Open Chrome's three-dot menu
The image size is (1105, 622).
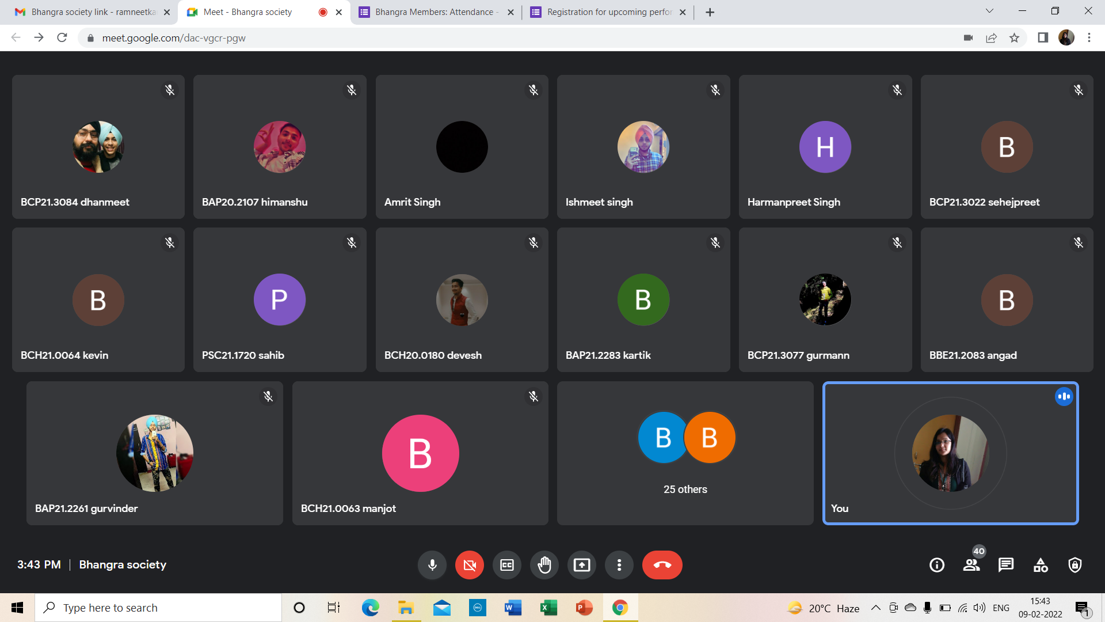[1089, 38]
